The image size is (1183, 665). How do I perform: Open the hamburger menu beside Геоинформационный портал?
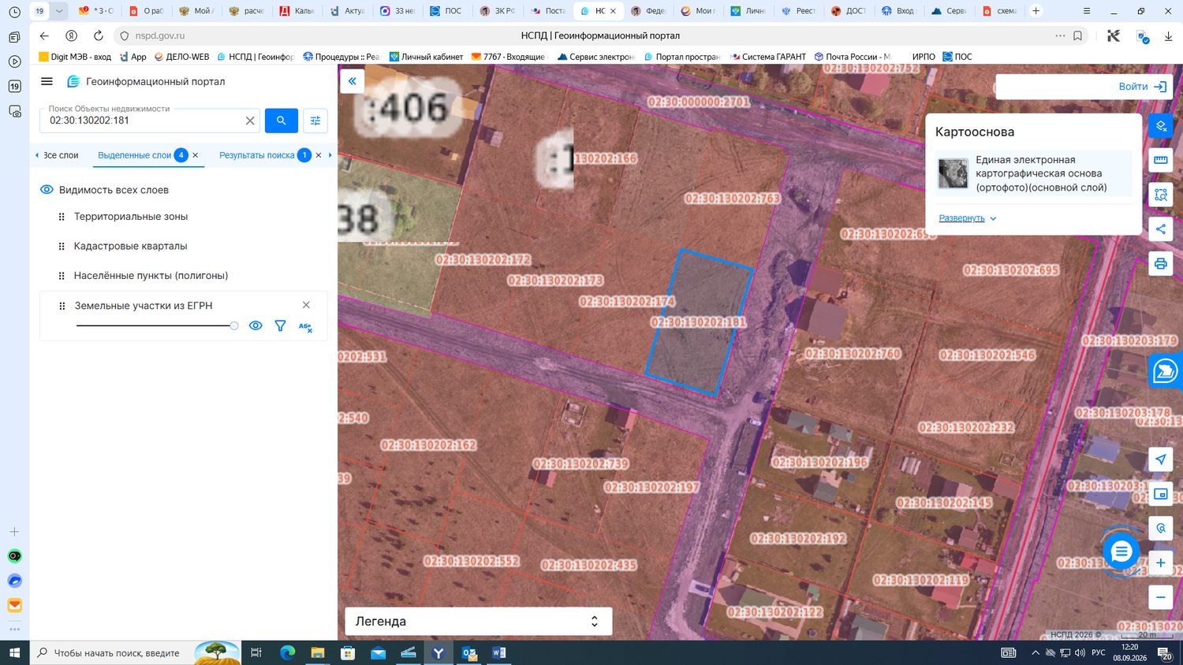(x=47, y=81)
